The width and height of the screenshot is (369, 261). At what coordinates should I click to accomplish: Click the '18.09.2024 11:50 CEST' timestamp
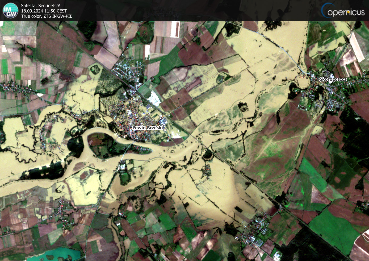pos(44,11)
